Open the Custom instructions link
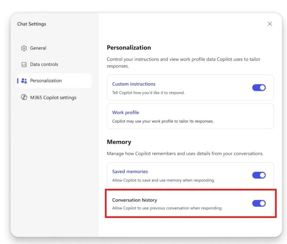Viewport: 287px width, 244px height. tap(134, 84)
